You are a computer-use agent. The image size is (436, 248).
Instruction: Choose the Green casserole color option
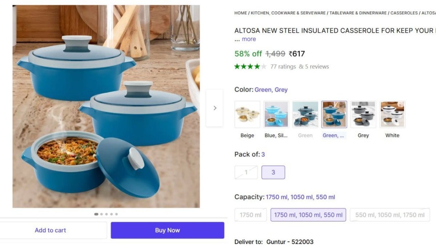[305, 114]
